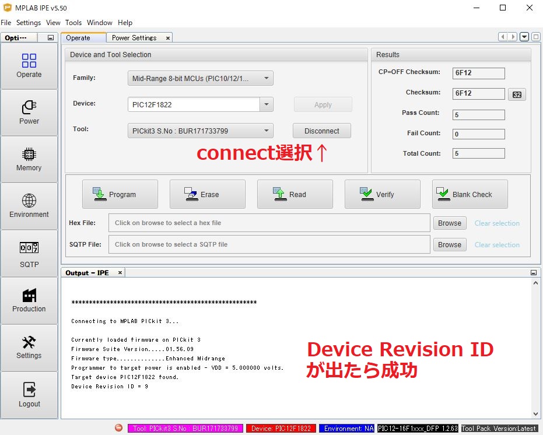This screenshot has height=435, width=543.
Task: Open the Environment sidebar panel
Action: [29, 206]
